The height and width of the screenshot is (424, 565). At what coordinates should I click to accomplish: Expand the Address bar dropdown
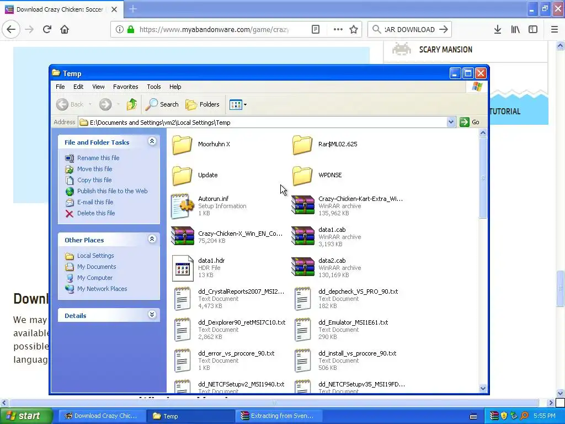coord(451,122)
